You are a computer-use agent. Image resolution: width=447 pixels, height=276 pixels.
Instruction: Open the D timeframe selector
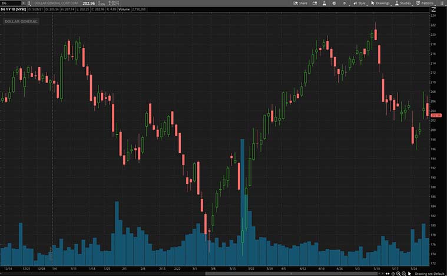click(345, 3)
